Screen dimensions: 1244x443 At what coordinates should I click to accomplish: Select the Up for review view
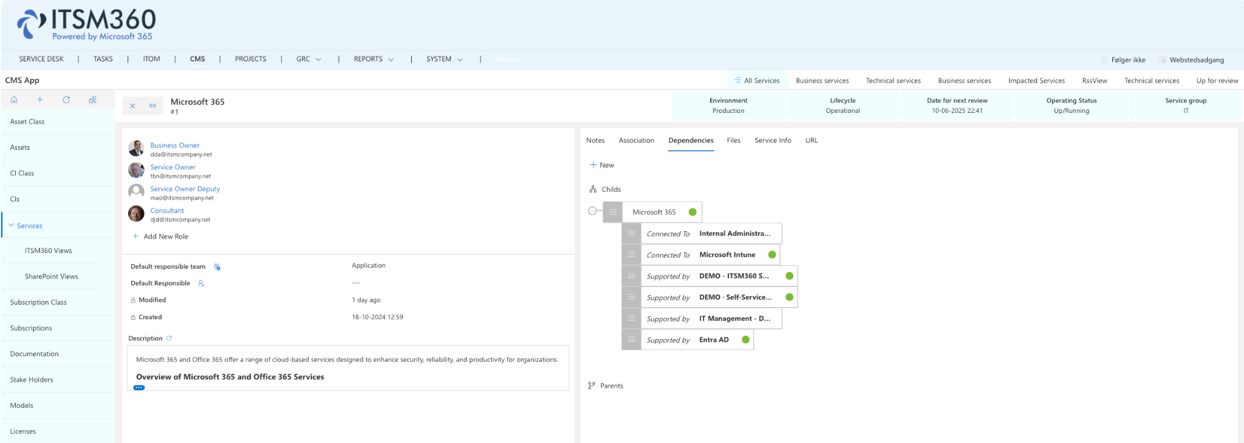click(1217, 81)
